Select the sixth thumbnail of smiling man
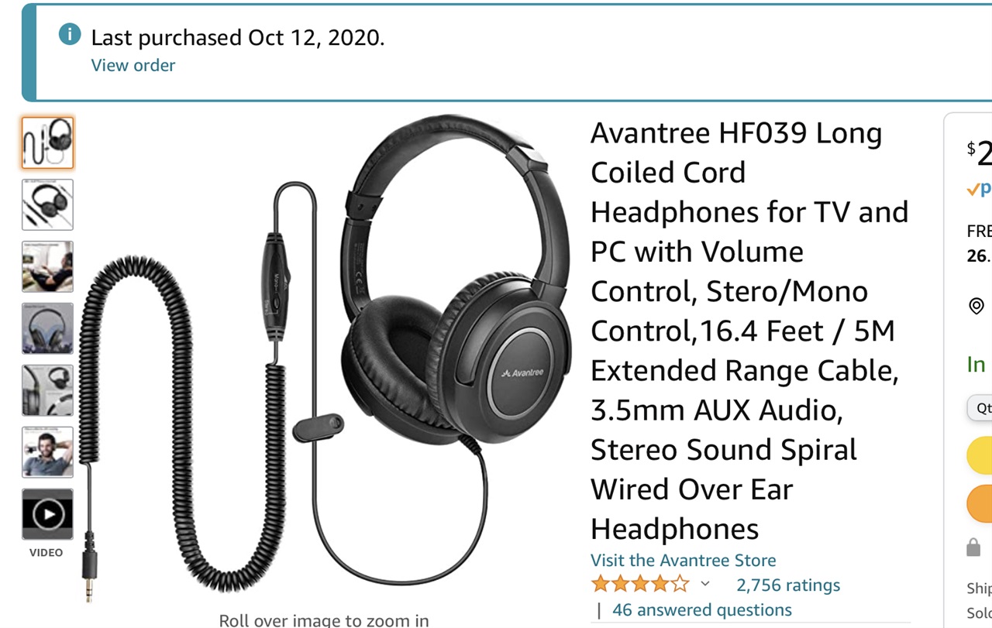 [47, 452]
